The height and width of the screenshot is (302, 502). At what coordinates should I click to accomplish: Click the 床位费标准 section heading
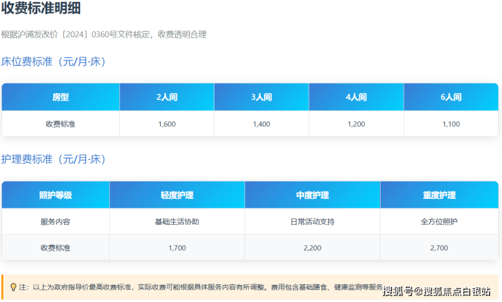(x=53, y=62)
